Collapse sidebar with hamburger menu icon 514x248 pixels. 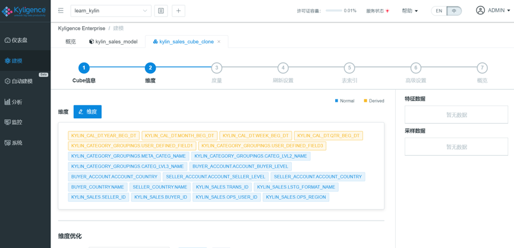point(61,11)
